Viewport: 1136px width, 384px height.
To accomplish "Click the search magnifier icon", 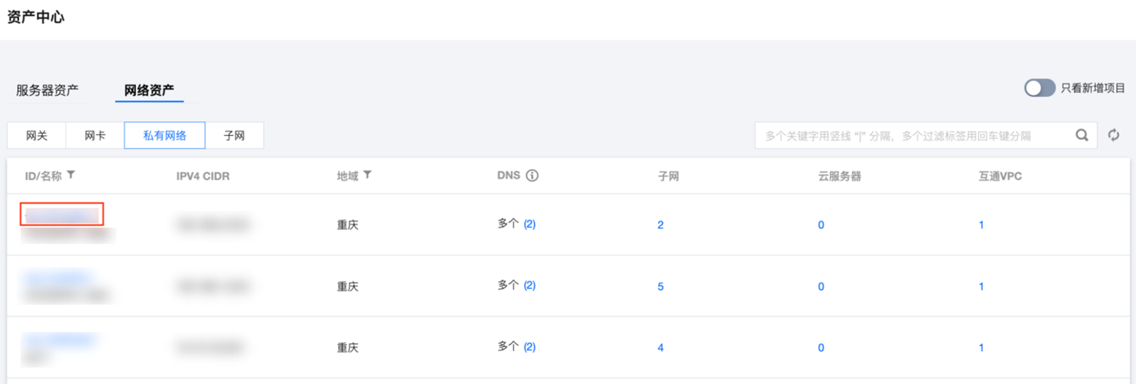I will pos(1081,136).
